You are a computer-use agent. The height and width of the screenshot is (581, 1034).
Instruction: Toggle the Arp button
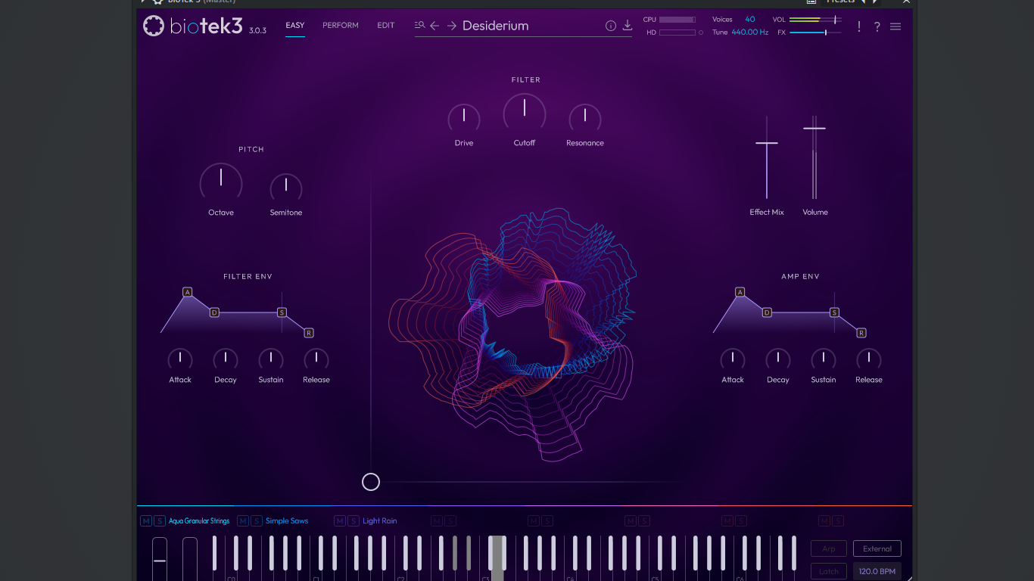click(x=829, y=549)
